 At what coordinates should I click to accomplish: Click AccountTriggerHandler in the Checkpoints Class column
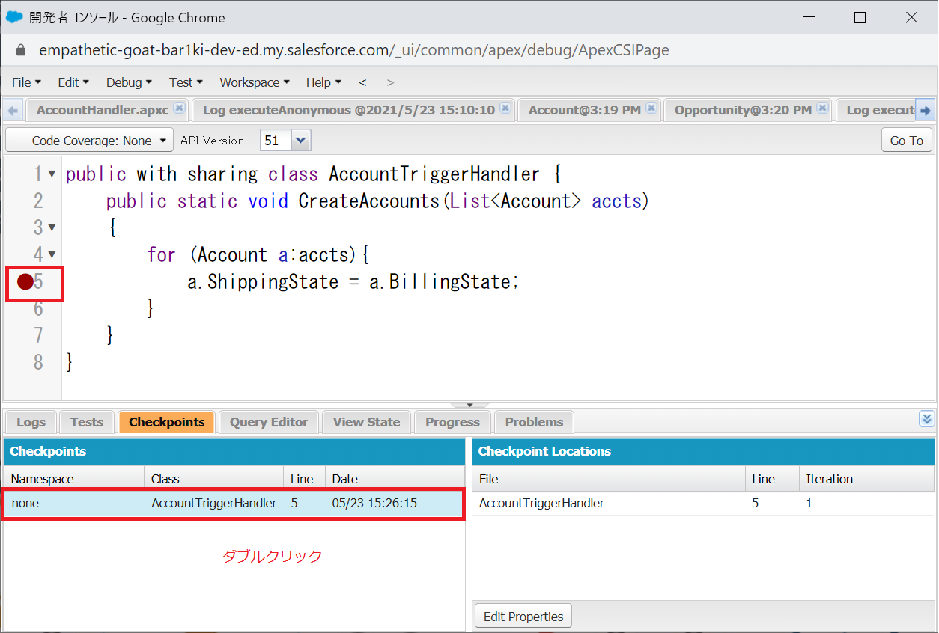pos(213,503)
